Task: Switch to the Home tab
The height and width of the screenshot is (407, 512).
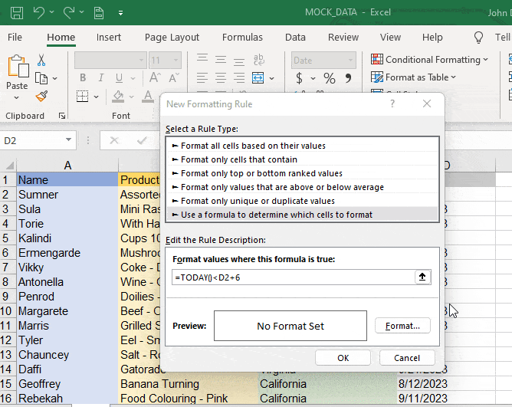Action: coord(61,38)
